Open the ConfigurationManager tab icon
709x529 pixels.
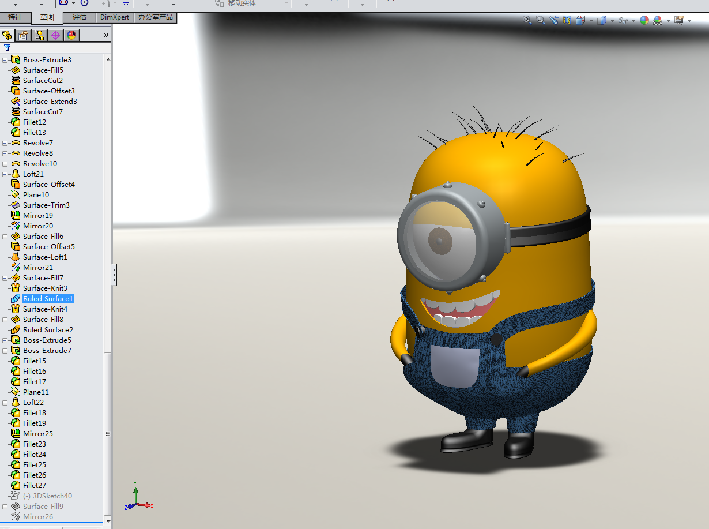[x=39, y=35]
